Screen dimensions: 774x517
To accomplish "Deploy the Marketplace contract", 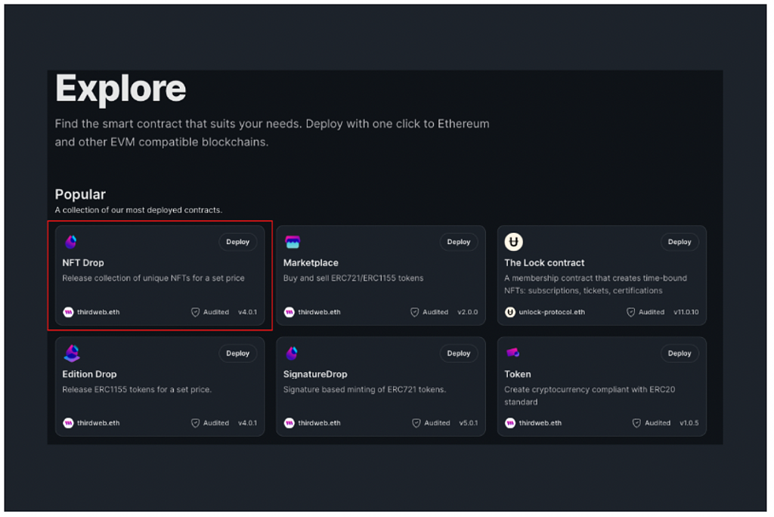I will (x=459, y=242).
